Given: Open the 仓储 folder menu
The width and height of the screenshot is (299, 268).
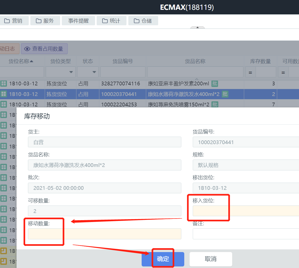Looking at the screenshot, I should tap(143, 20).
